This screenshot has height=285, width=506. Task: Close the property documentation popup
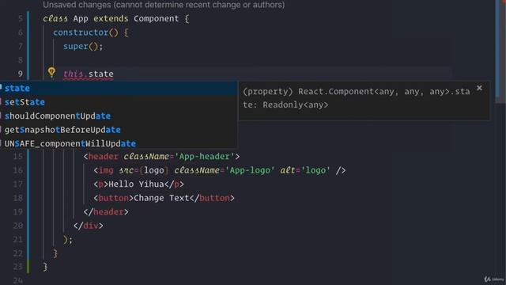click(x=479, y=88)
